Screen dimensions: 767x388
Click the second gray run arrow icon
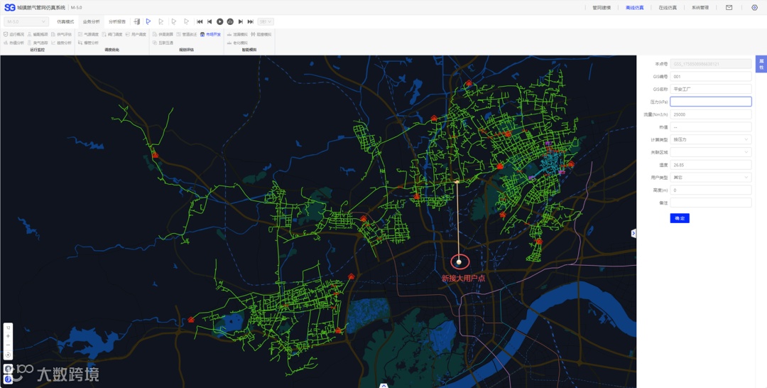(x=161, y=21)
